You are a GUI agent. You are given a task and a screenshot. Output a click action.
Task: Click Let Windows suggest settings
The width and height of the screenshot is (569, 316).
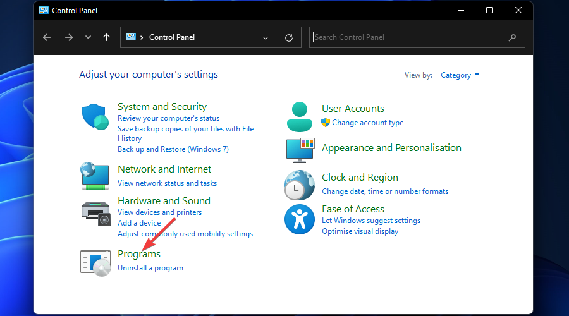[371, 221]
